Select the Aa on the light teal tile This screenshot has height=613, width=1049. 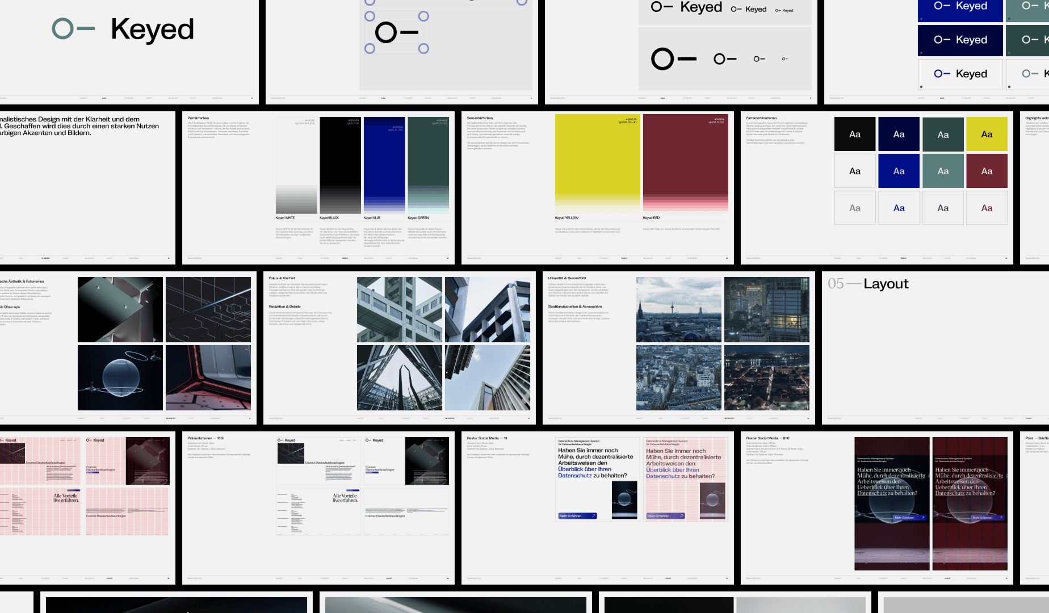click(x=943, y=171)
